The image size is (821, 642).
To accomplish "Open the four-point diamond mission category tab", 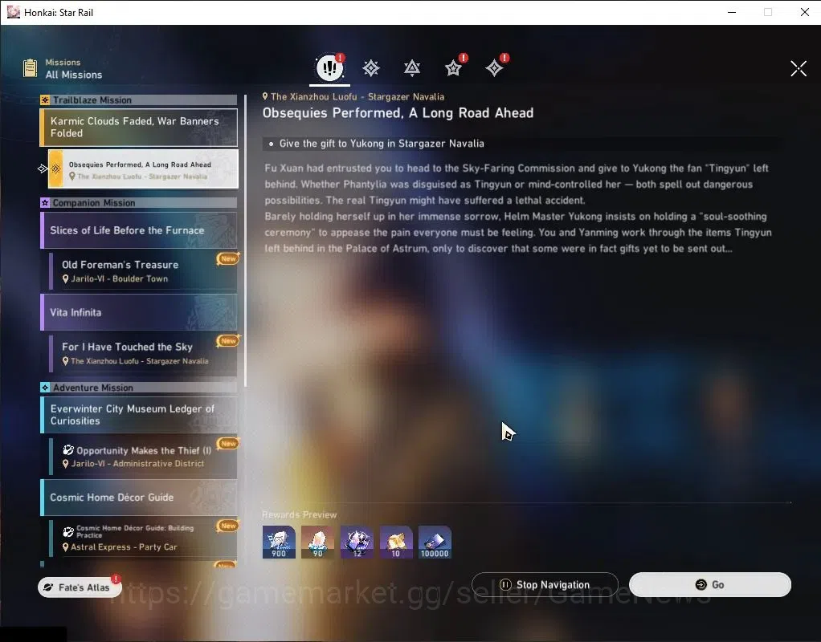I will point(494,68).
